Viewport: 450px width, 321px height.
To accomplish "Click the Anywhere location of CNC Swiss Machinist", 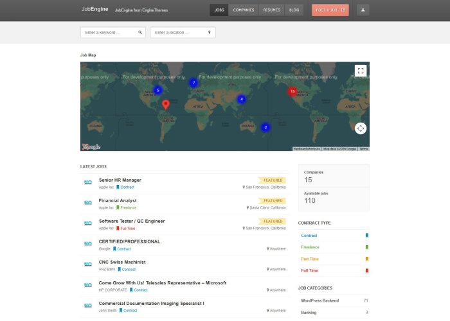I will [276, 270].
